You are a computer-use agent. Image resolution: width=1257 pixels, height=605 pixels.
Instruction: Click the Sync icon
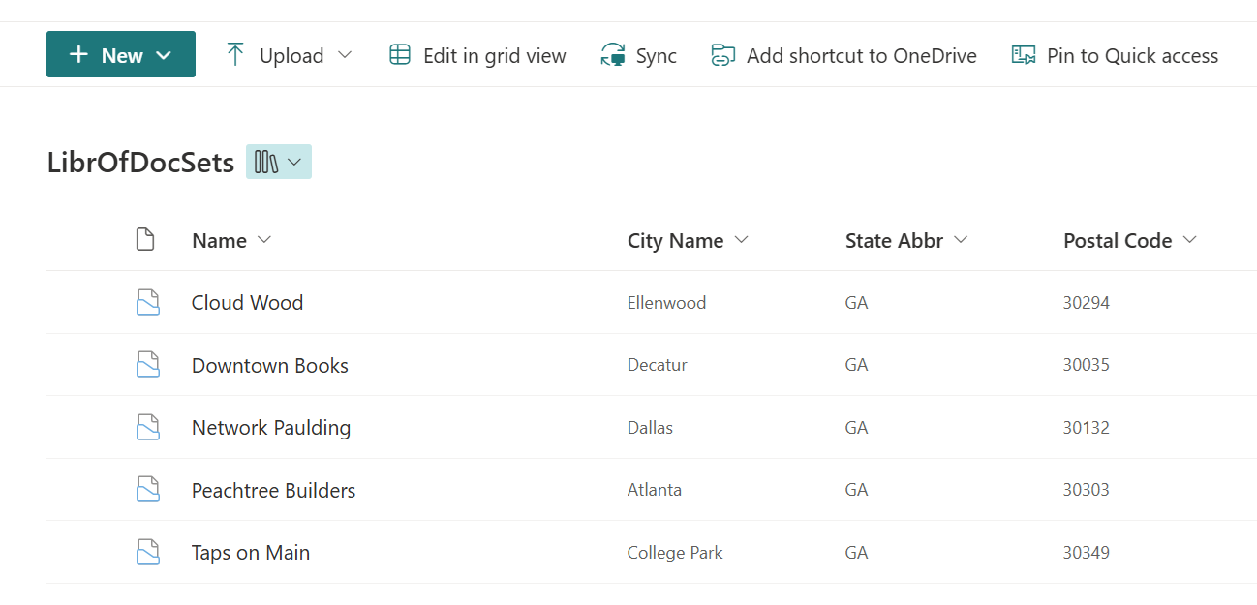(x=613, y=55)
